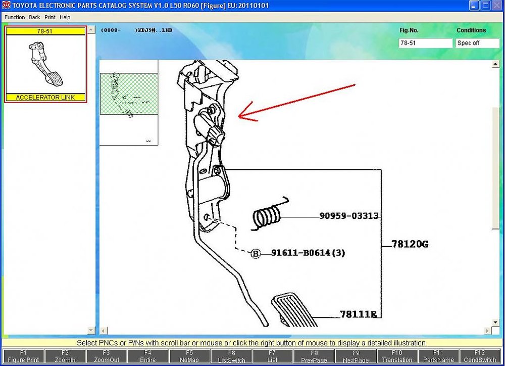Image resolution: width=505 pixels, height=366 pixels.
Task: Click the F11 PartsName button
Action: [438, 356]
